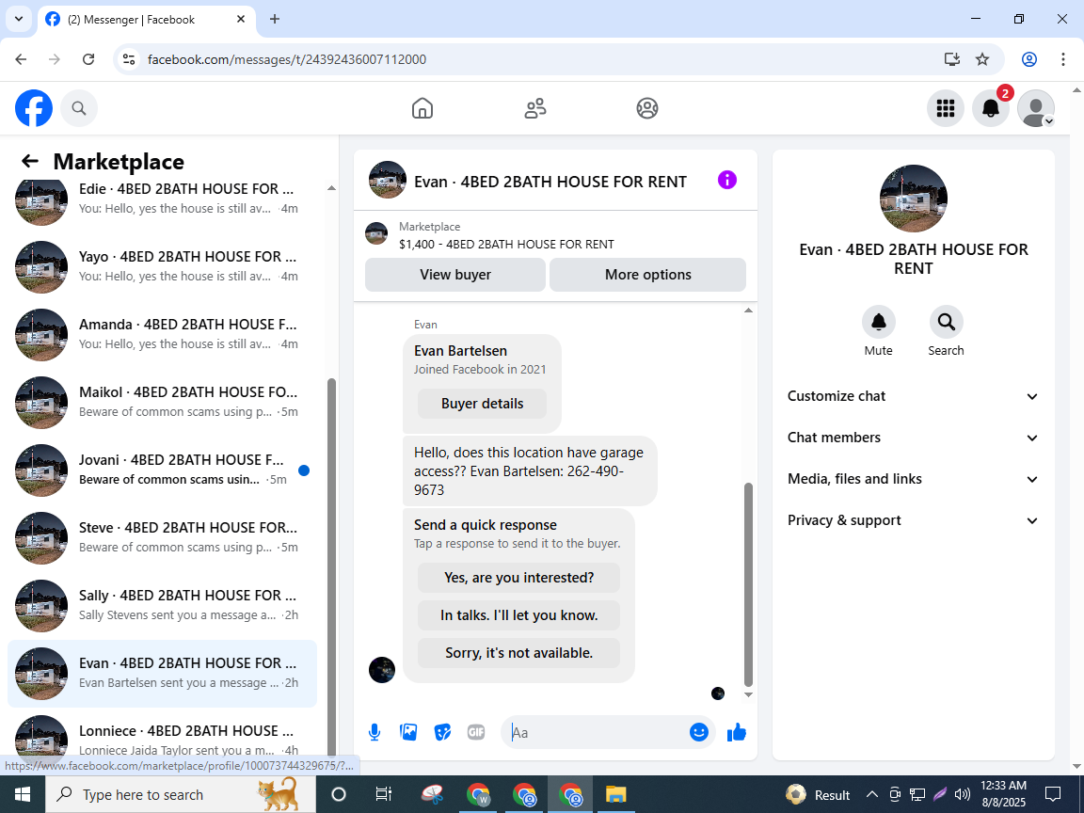The width and height of the screenshot is (1084, 813).
Task: Send a thumbs-up like
Action: point(737,732)
